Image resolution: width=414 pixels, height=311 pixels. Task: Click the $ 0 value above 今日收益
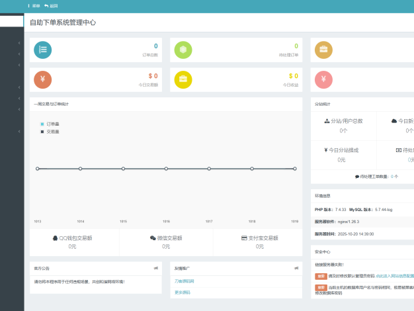(x=294, y=76)
